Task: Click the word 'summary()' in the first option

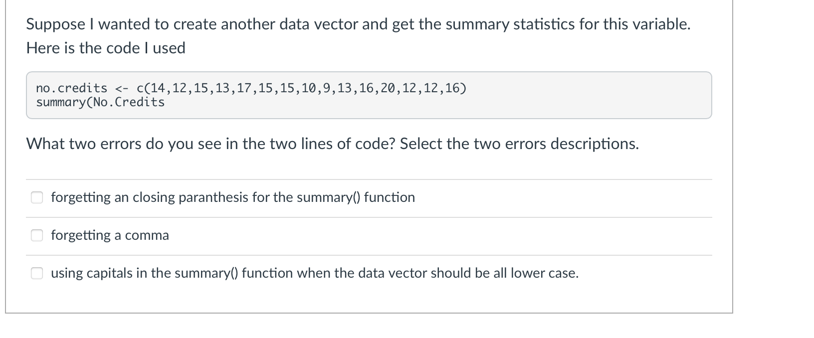Action: pos(328,197)
